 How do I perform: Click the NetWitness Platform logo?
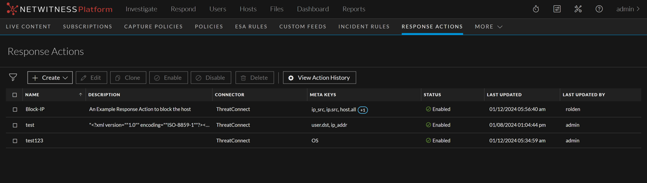(59, 9)
